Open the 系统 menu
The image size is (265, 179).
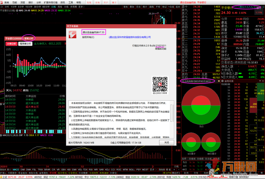tap(6, 2)
